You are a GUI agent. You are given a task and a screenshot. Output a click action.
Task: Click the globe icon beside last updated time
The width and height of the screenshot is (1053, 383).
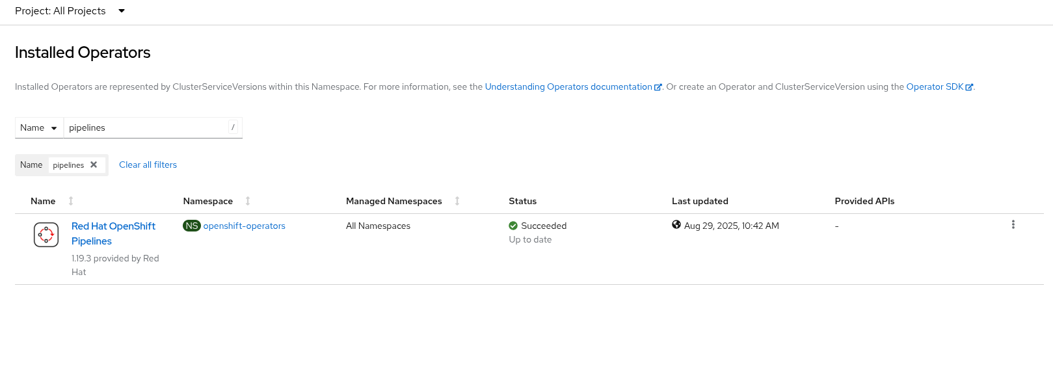click(x=676, y=225)
